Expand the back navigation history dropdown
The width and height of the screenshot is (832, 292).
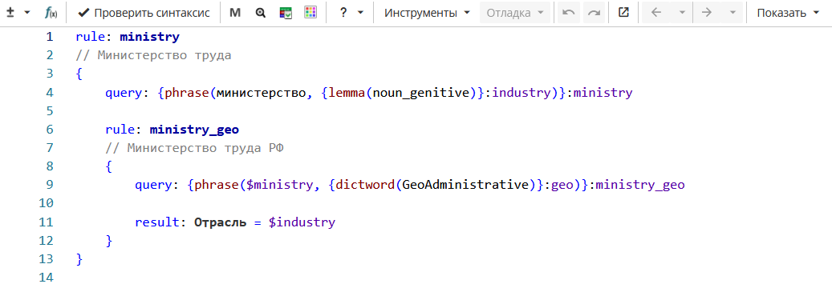pyautogui.click(x=682, y=13)
